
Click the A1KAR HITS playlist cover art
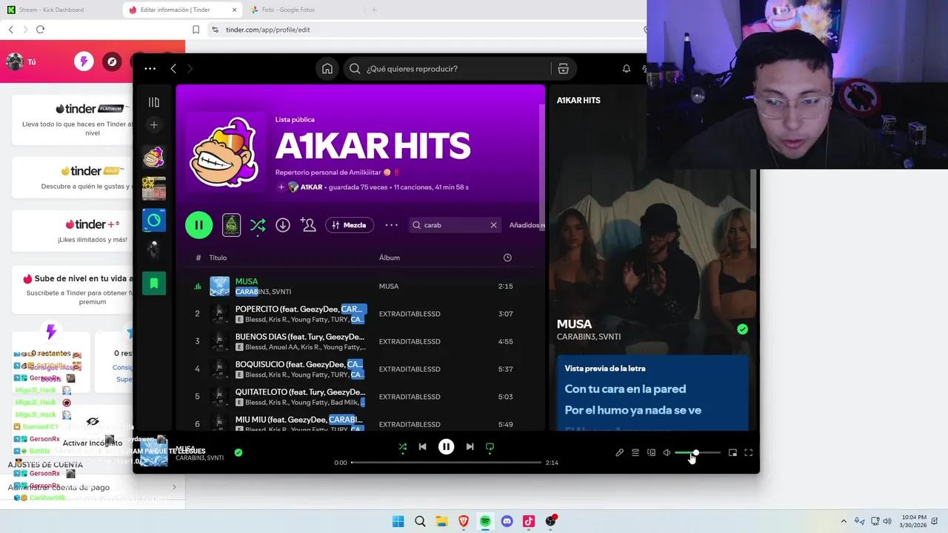click(225, 152)
